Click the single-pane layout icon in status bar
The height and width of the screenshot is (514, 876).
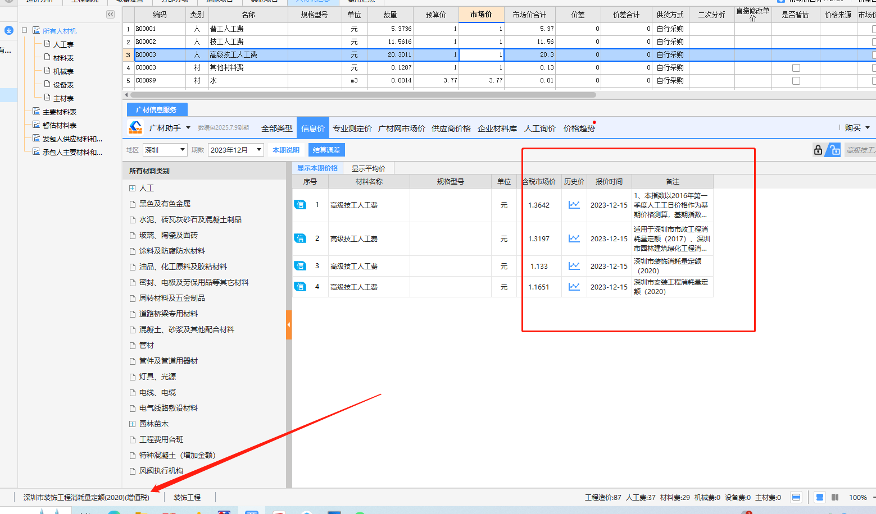[x=796, y=497]
